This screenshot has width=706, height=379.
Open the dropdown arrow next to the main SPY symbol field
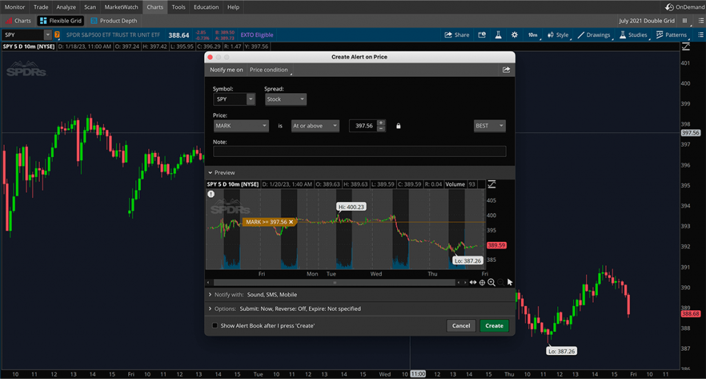[x=48, y=34]
